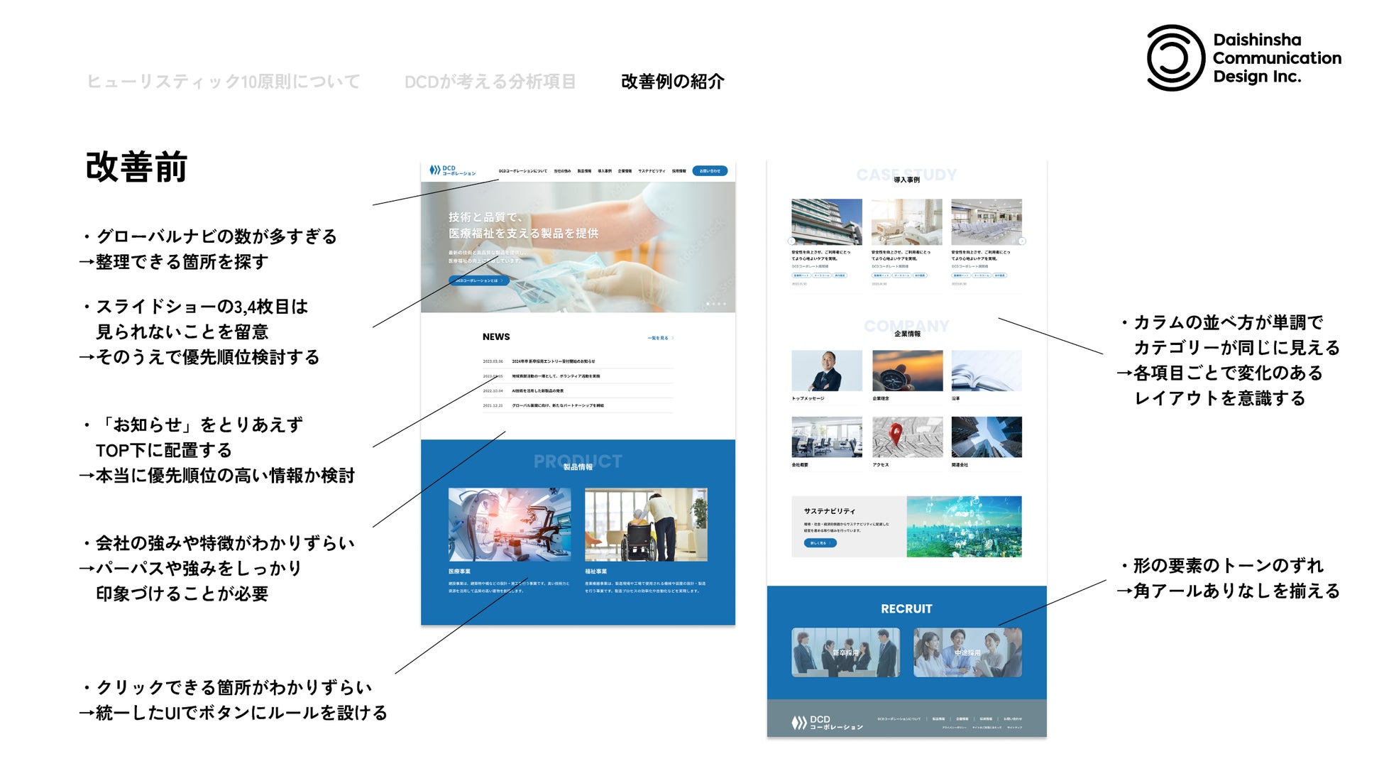Open the トップメッセージ portrait thumbnail
This screenshot has width=1384, height=771.
point(827,370)
